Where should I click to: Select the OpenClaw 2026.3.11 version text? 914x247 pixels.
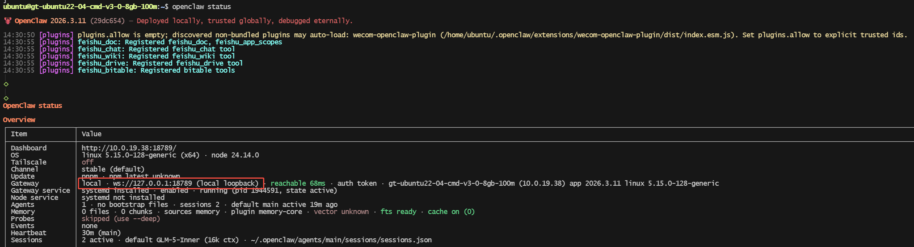pos(50,21)
